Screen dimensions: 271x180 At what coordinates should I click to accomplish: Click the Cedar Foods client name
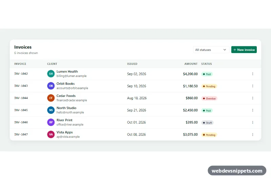pyautogui.click(x=66, y=96)
